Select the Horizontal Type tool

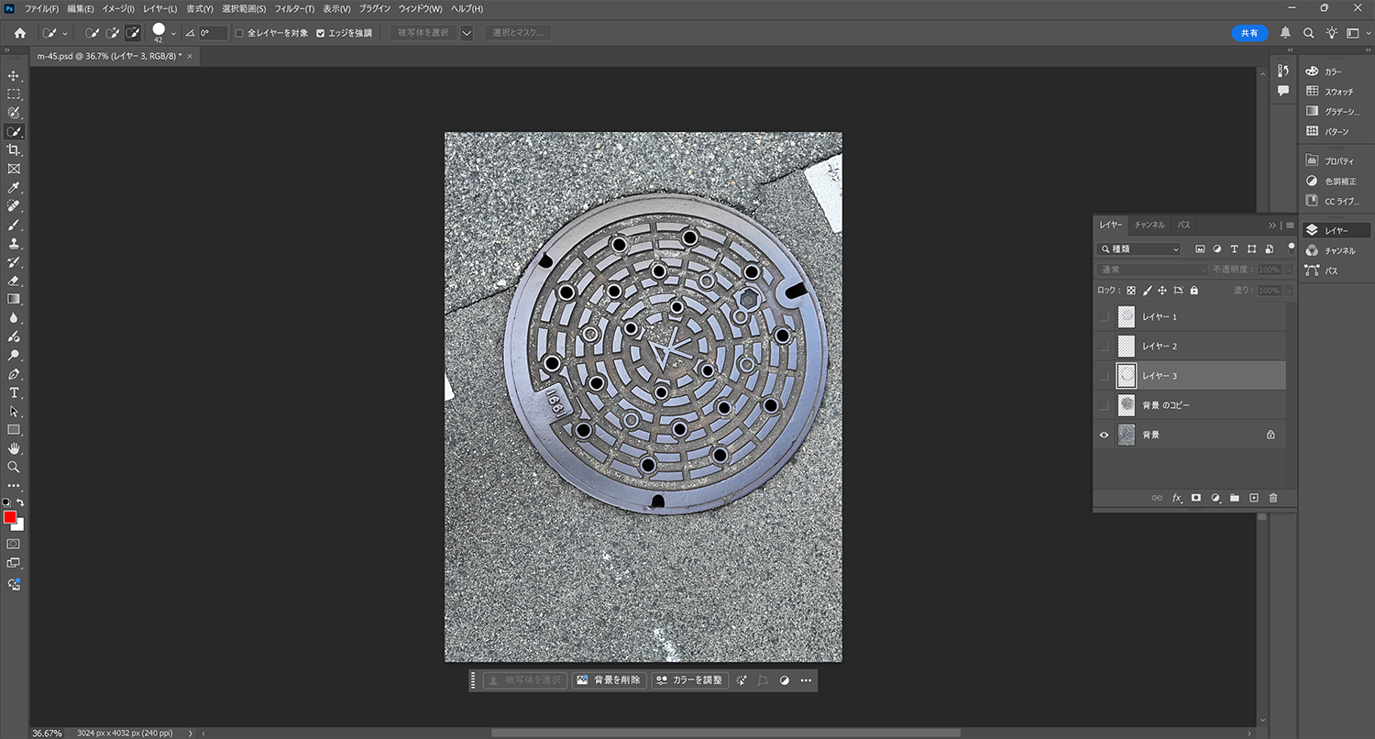[x=14, y=392]
